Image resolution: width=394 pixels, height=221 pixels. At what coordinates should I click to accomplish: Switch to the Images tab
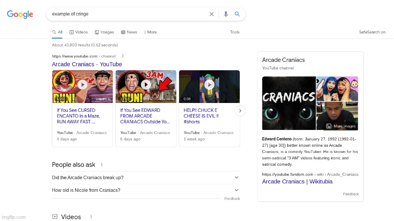[104, 32]
